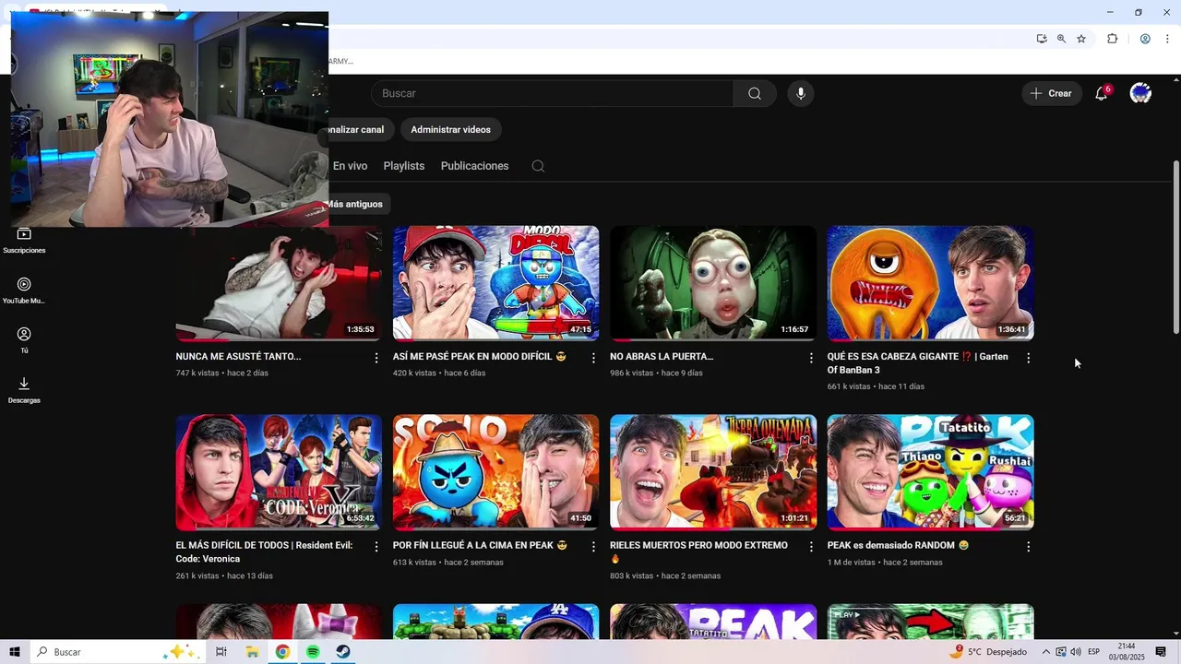
Task: Open options for RIELES MUERTOS video
Action: click(811, 547)
